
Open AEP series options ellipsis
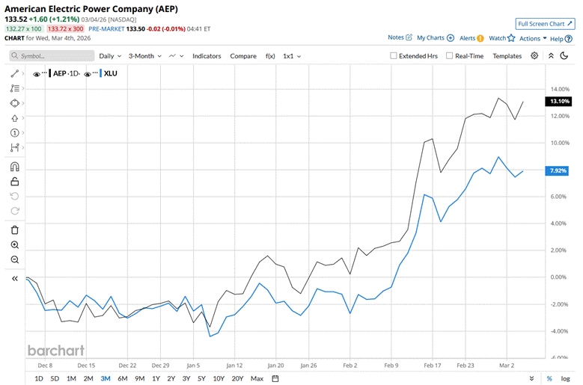click(45, 72)
